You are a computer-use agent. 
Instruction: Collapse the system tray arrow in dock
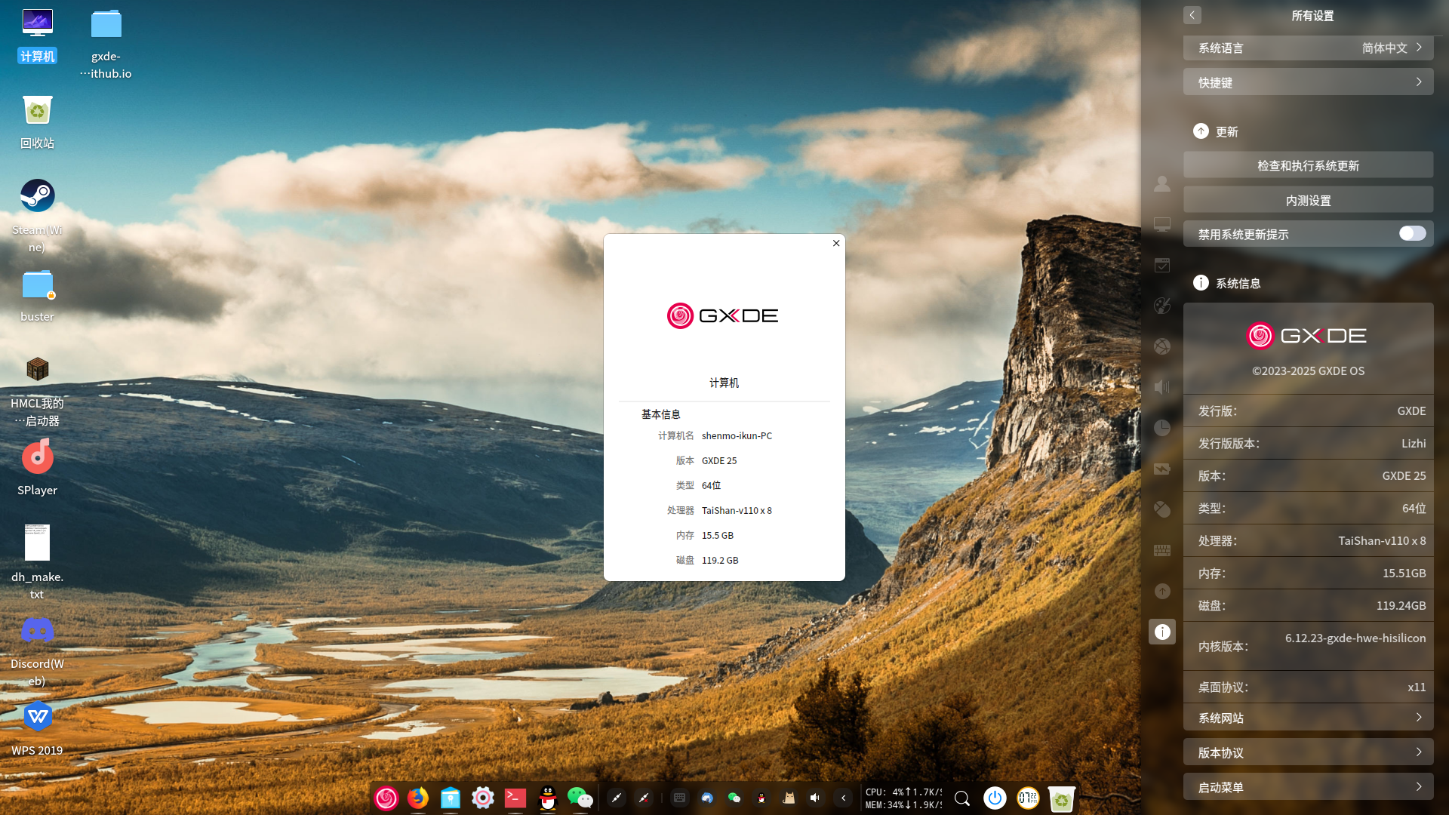(x=843, y=798)
